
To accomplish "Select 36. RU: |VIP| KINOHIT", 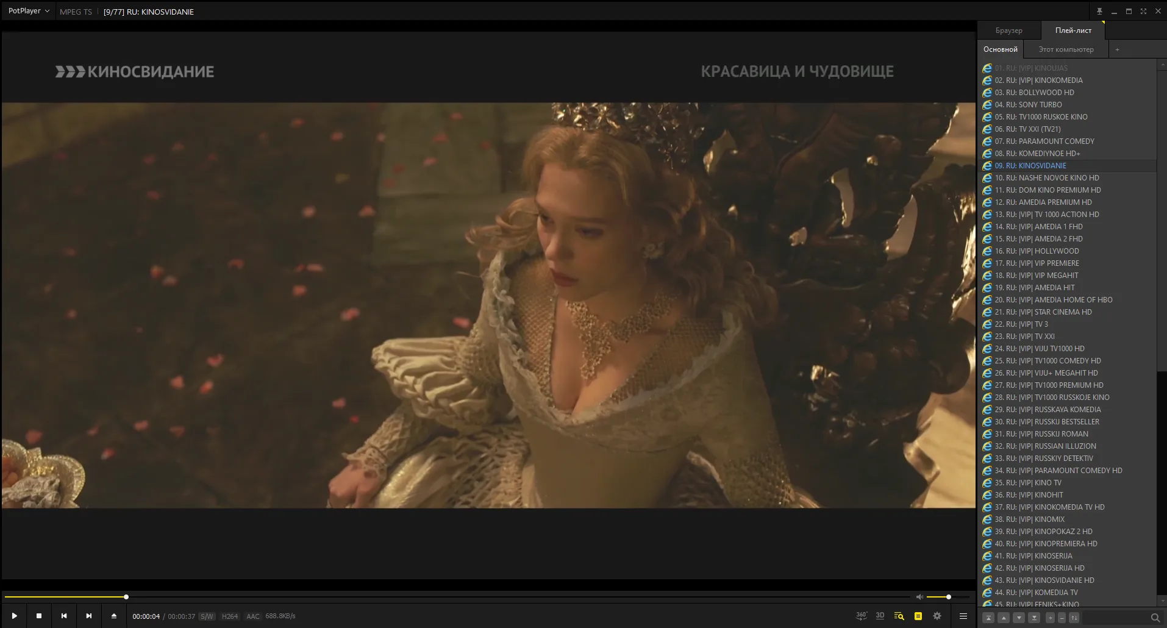I will 1067,495.
